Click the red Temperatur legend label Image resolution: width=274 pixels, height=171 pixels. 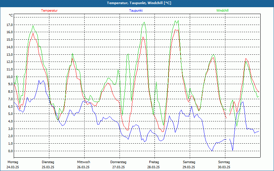coord(49,11)
